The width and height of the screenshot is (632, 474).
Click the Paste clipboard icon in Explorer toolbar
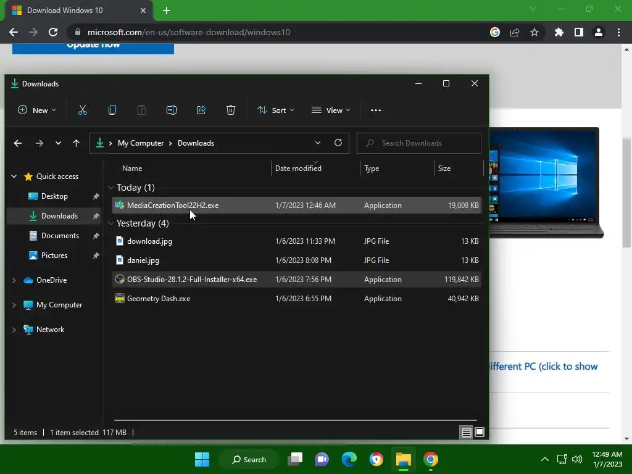point(141,110)
